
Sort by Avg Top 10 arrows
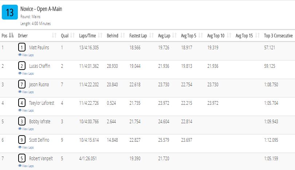click(229, 35)
